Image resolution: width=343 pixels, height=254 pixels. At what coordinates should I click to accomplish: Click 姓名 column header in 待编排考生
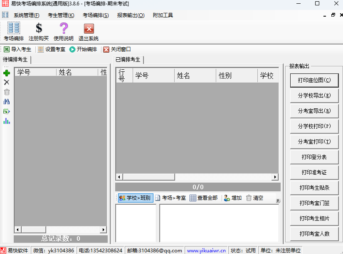pyautogui.click(x=77, y=72)
